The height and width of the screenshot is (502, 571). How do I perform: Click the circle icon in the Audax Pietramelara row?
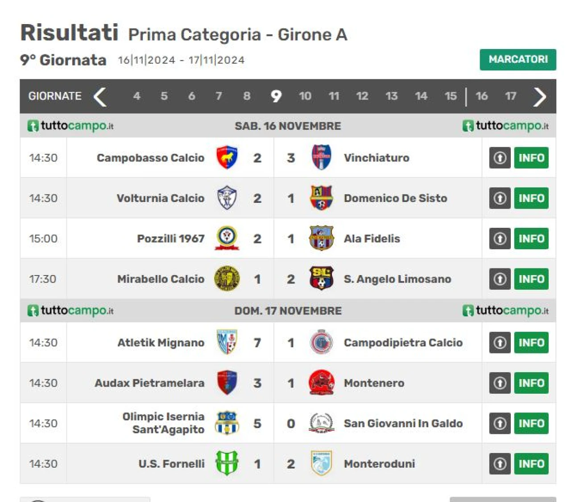click(500, 383)
